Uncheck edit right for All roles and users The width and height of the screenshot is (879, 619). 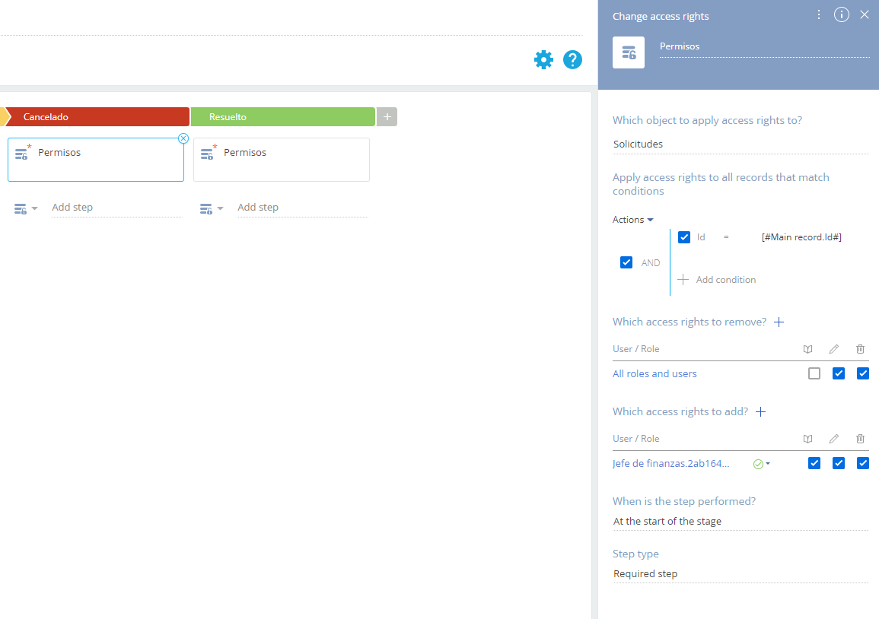click(x=839, y=373)
